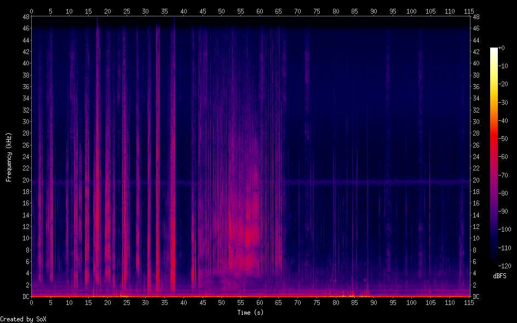Screen dimensions: 517x323
Task: Click the white top of the color bar
Action: 494,50
